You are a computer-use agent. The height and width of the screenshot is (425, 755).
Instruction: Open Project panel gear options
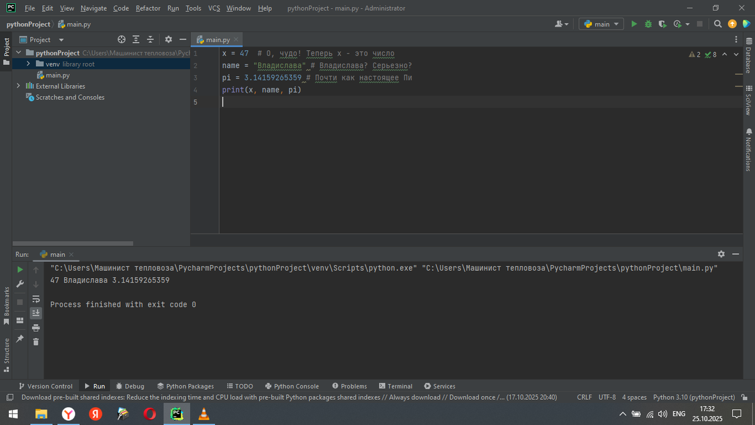(x=169, y=40)
